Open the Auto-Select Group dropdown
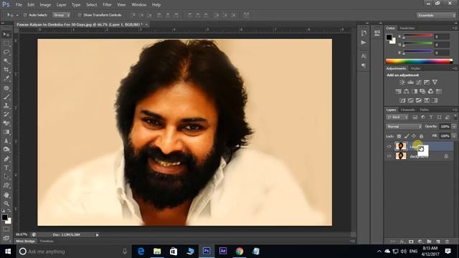This screenshot has height=258, width=459. (x=61, y=15)
